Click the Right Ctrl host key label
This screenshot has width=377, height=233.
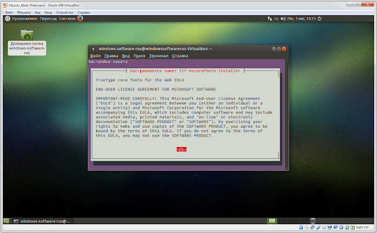tap(362, 227)
